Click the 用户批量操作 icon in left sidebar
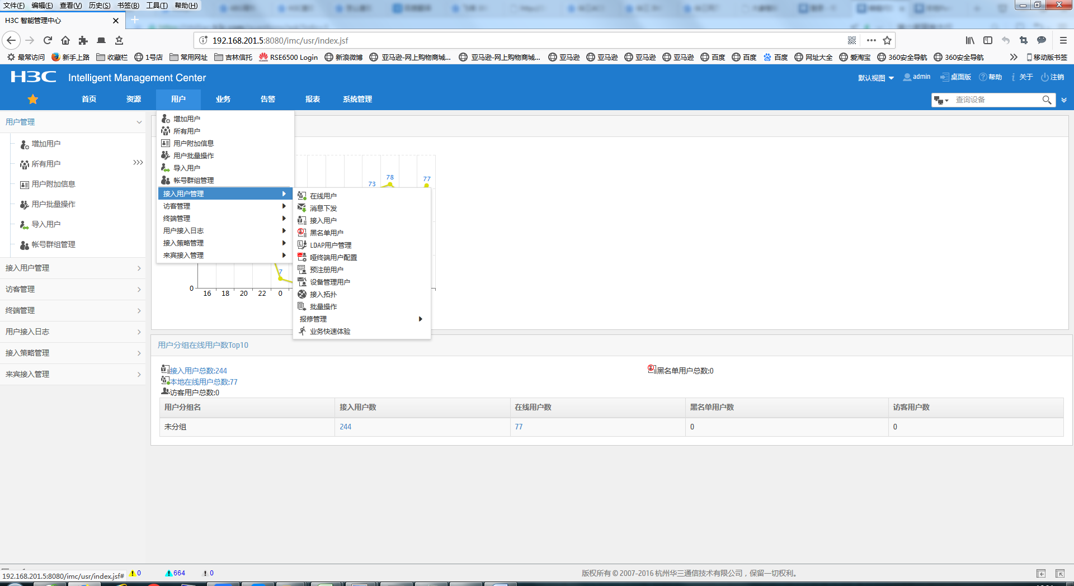Viewport: 1074px width, 586px height. click(25, 205)
